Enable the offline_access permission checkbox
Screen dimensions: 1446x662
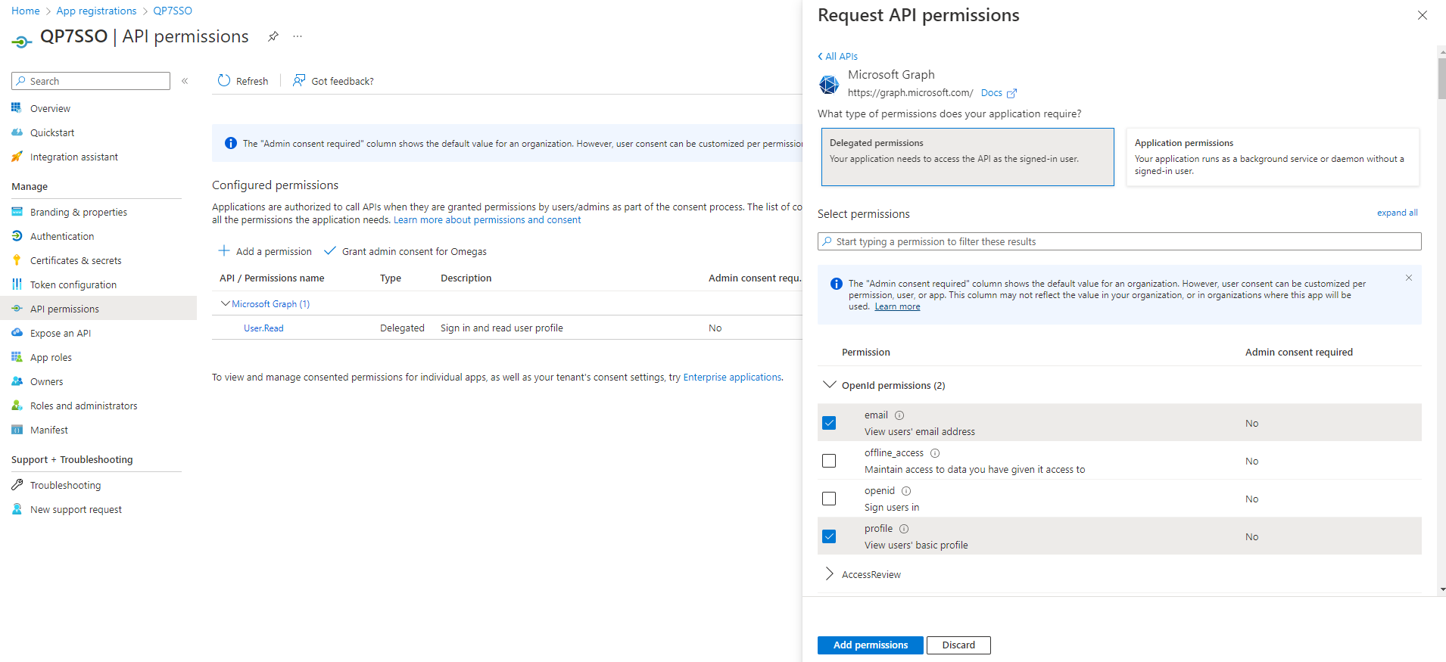(x=829, y=461)
